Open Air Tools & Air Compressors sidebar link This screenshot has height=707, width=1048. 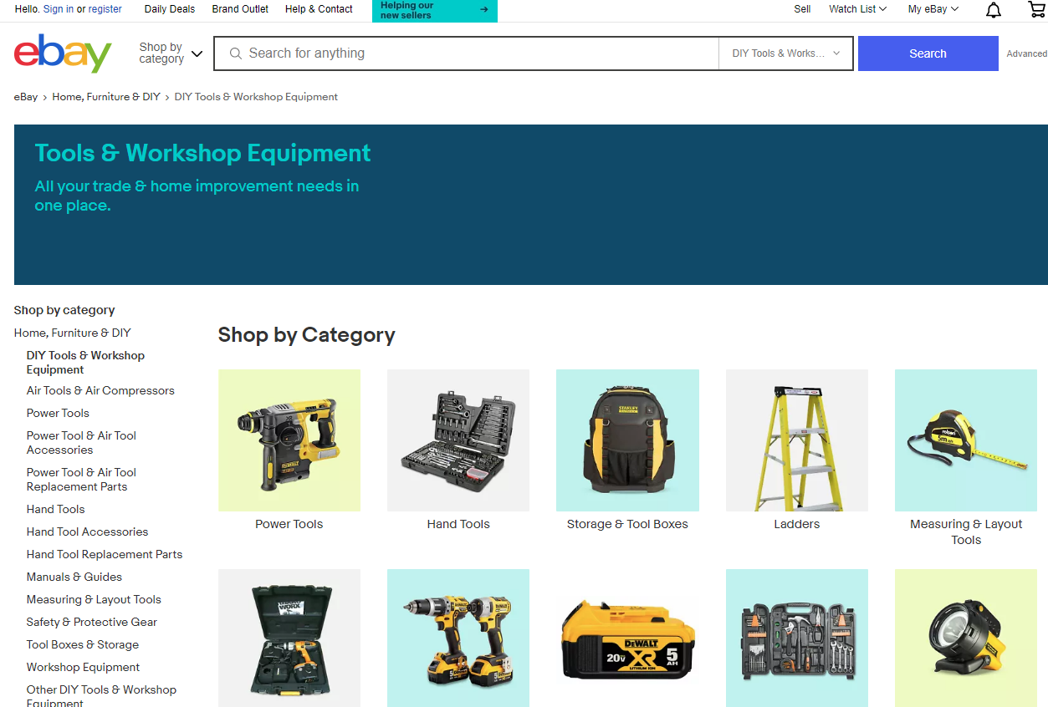coord(100,390)
